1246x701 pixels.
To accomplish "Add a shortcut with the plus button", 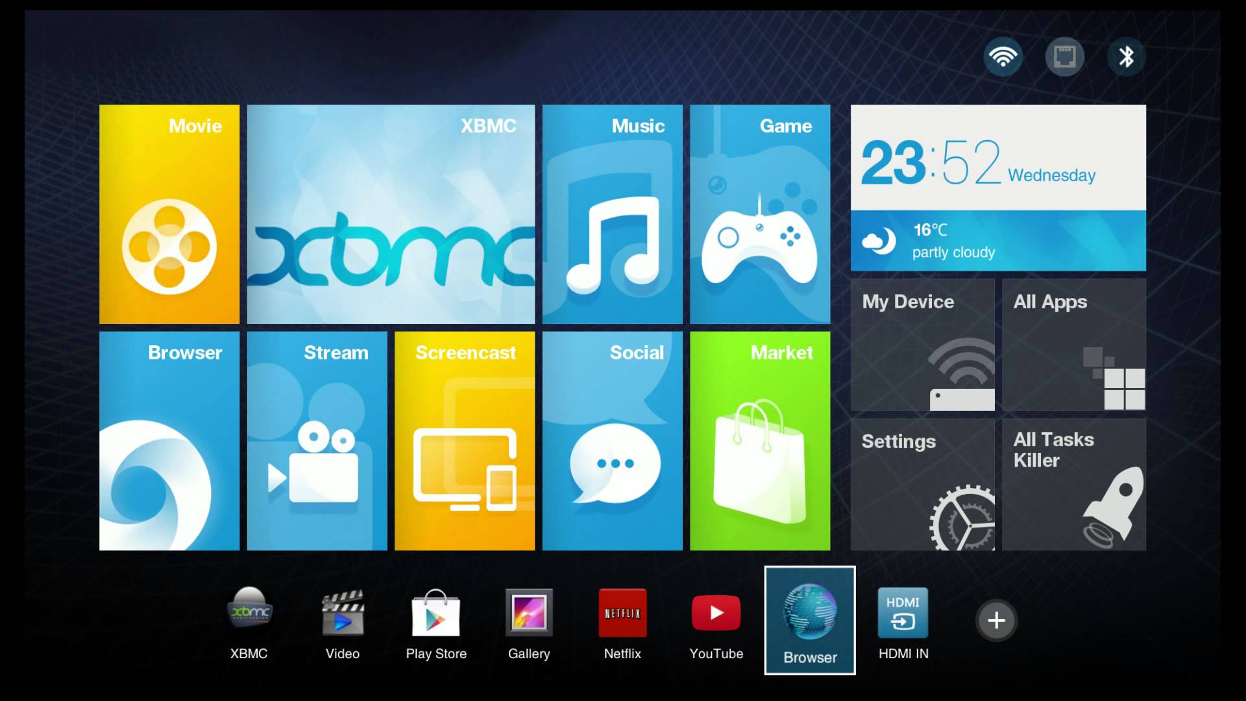I will [996, 621].
